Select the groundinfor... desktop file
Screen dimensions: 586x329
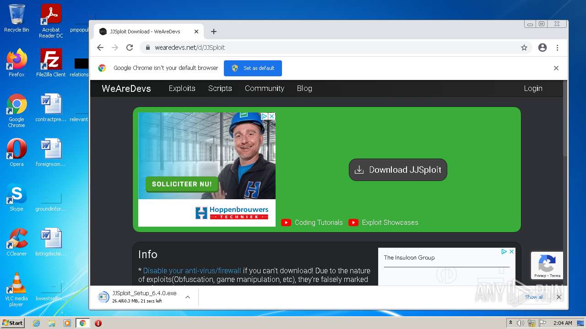pyautogui.click(x=51, y=201)
